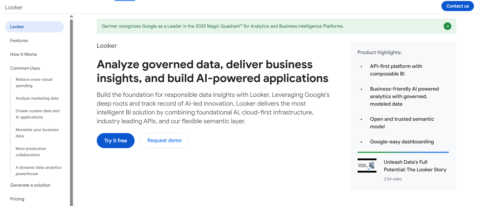Expand Business-friendly AI powered analytics arrow
478x206 pixels.
tap(361, 89)
